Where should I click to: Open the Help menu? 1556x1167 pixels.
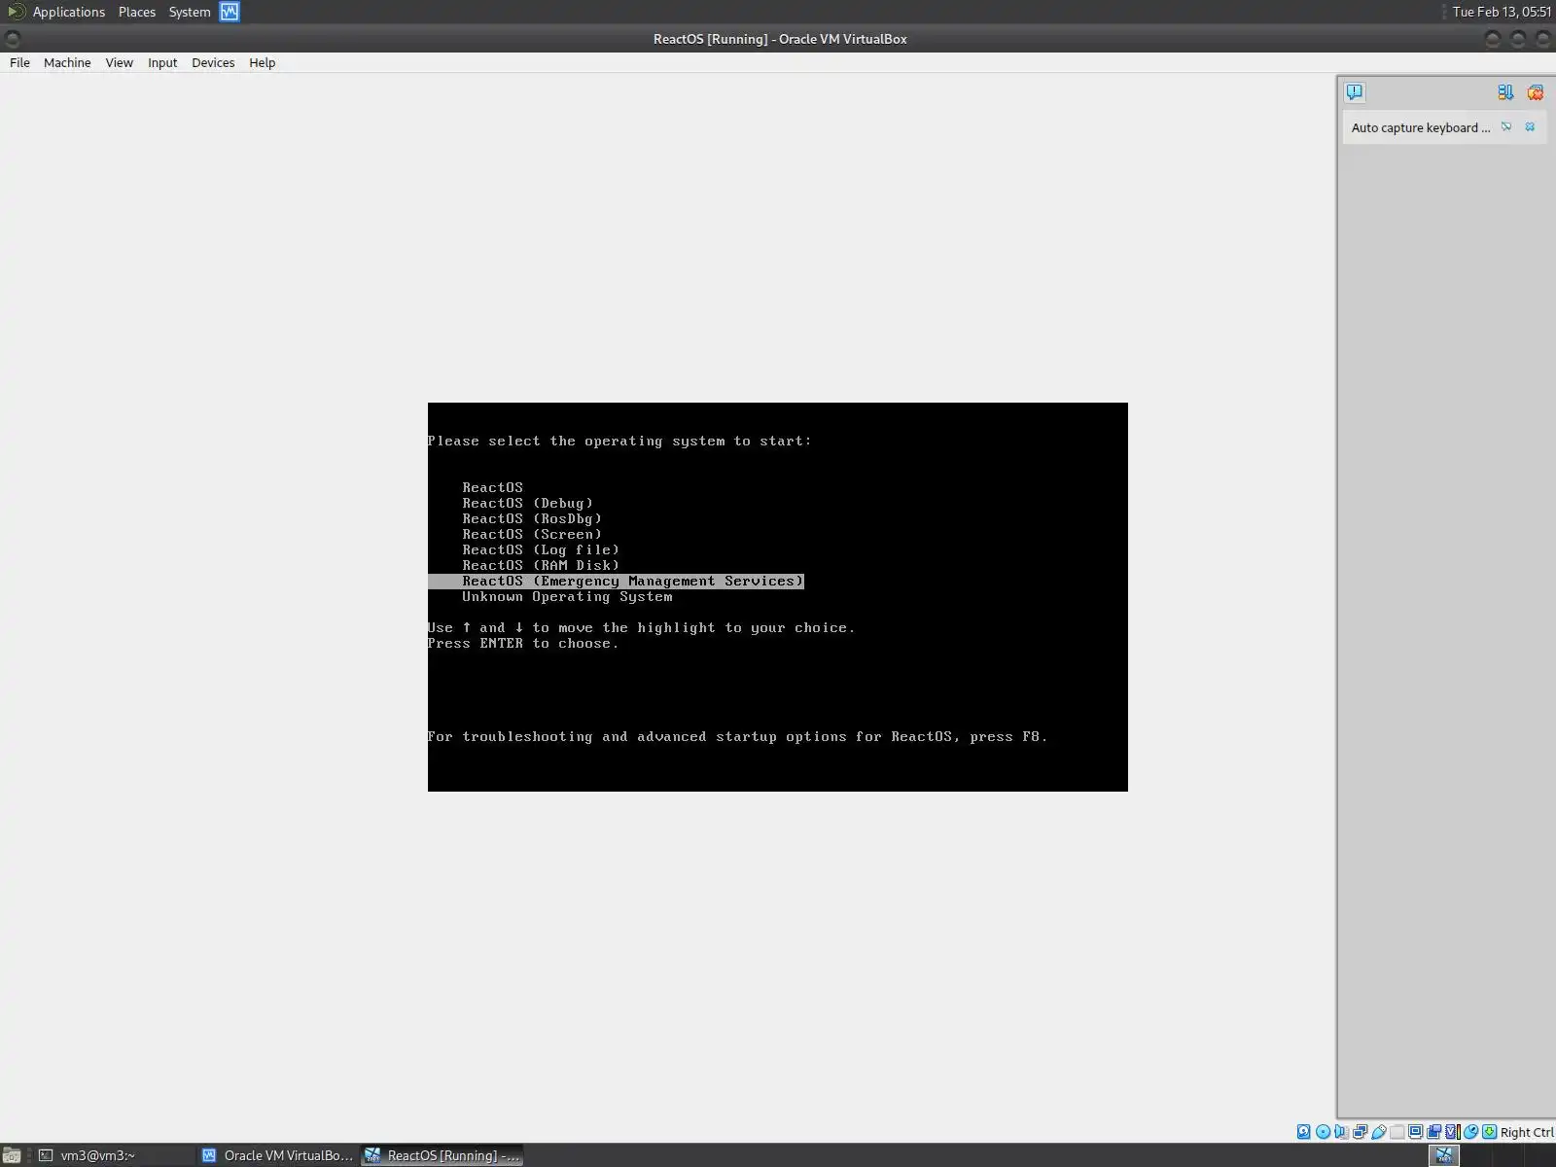(x=262, y=62)
